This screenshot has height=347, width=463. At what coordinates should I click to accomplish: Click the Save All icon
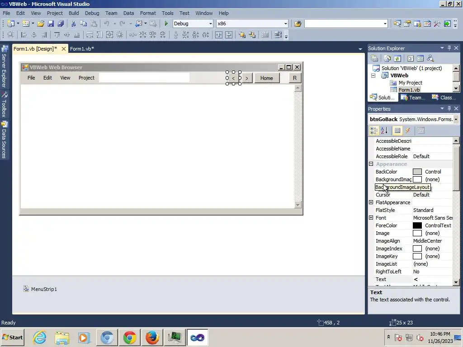[61, 23]
